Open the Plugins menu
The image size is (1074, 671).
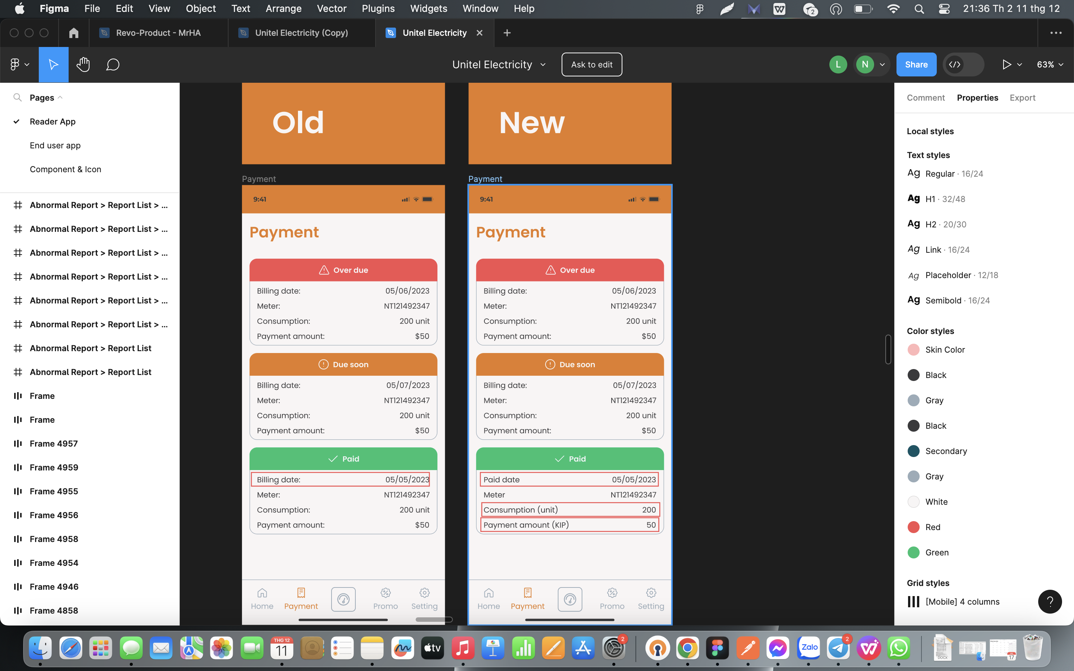[x=378, y=9]
